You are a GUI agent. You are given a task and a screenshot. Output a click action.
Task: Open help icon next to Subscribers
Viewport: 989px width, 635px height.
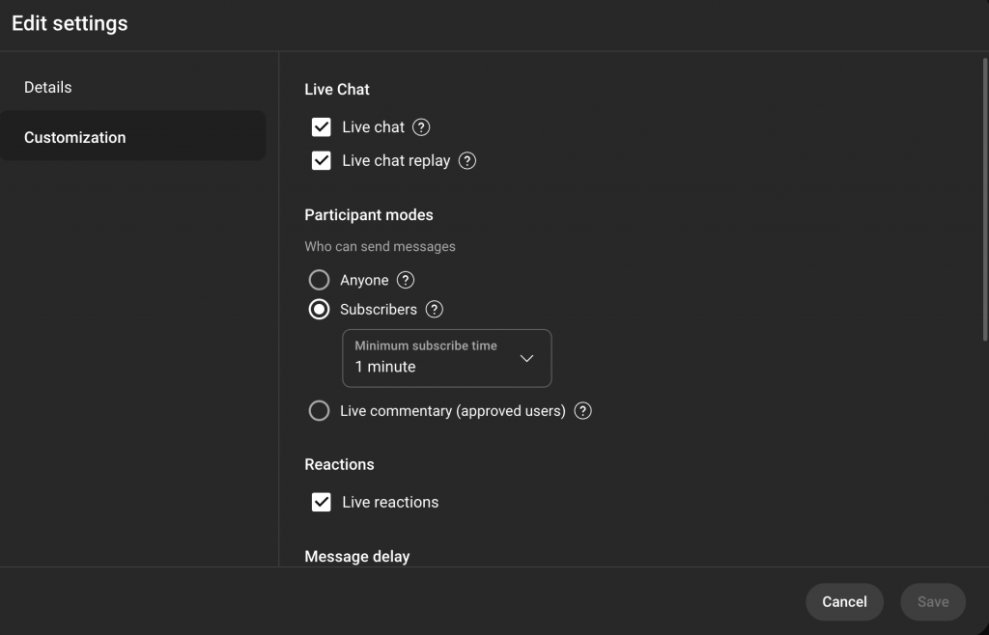pyautogui.click(x=435, y=310)
